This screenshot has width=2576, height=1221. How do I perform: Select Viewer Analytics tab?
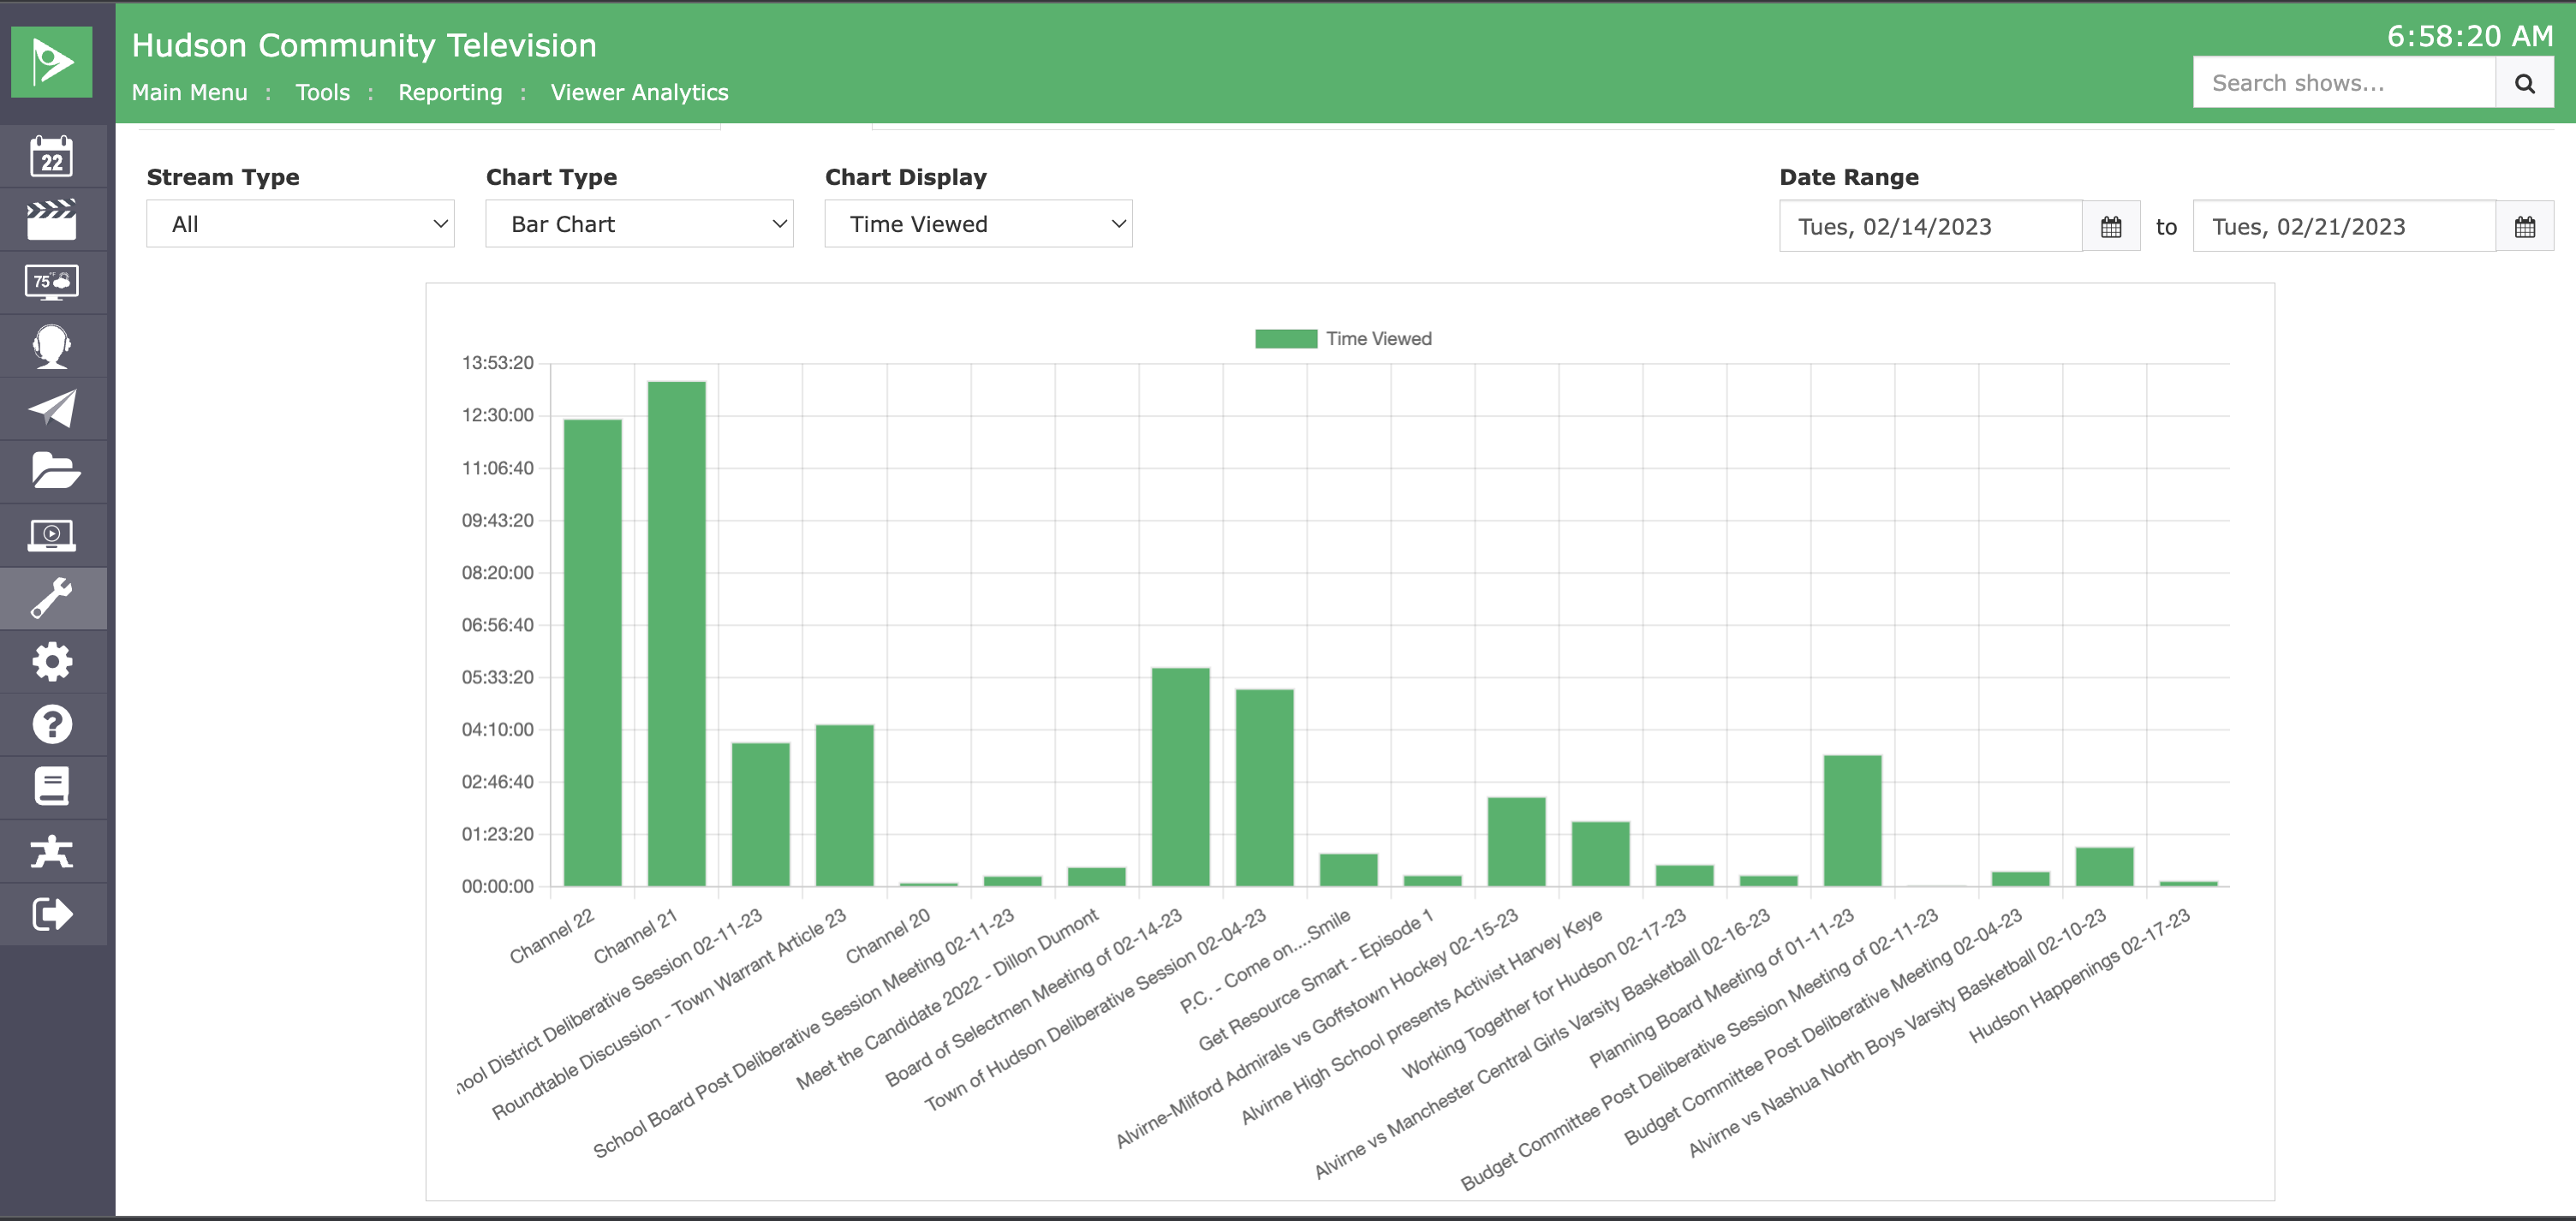[639, 92]
